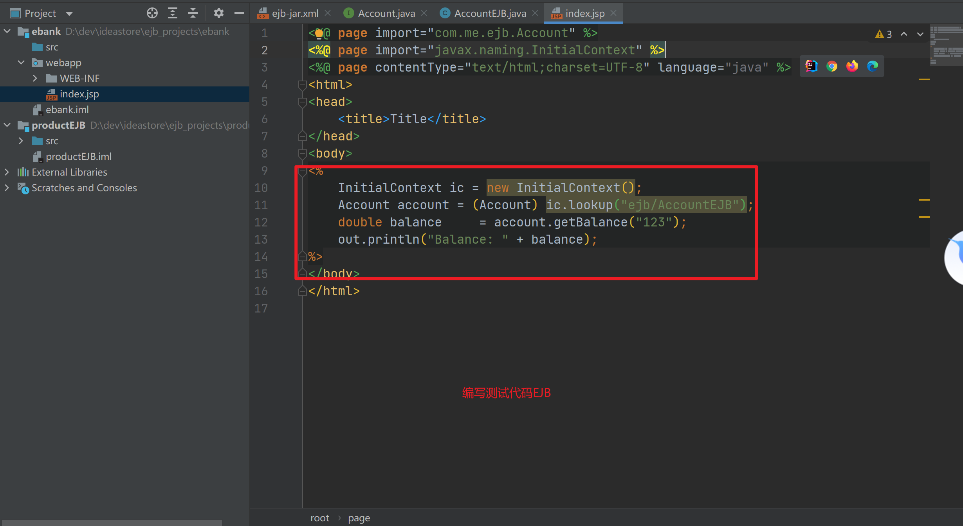Click "text/html;charset=UTF-8" content type value
The width and height of the screenshot is (963, 526).
click(x=557, y=67)
